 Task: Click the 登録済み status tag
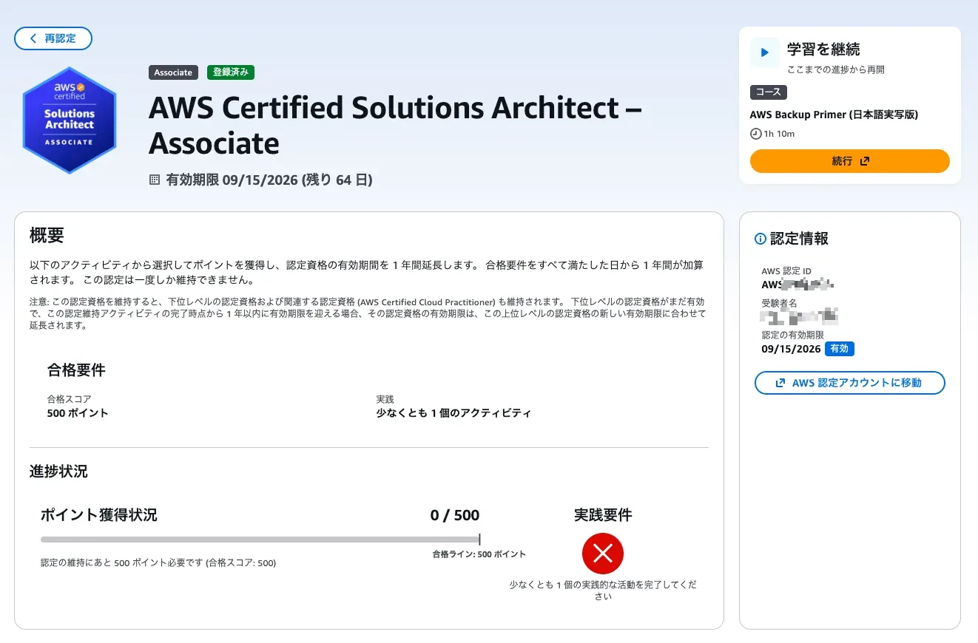(231, 72)
